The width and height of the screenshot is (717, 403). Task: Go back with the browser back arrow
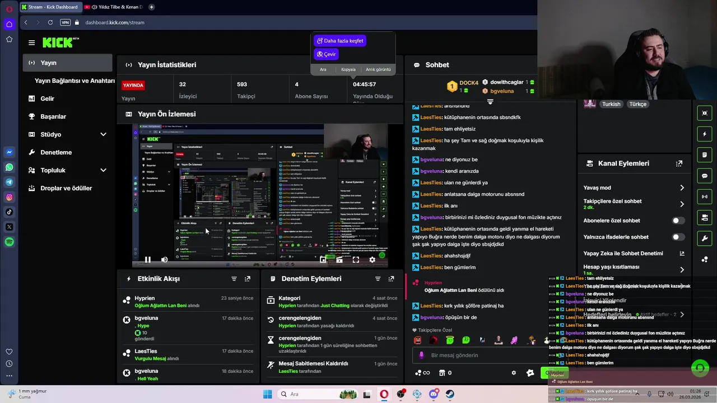coord(26,22)
